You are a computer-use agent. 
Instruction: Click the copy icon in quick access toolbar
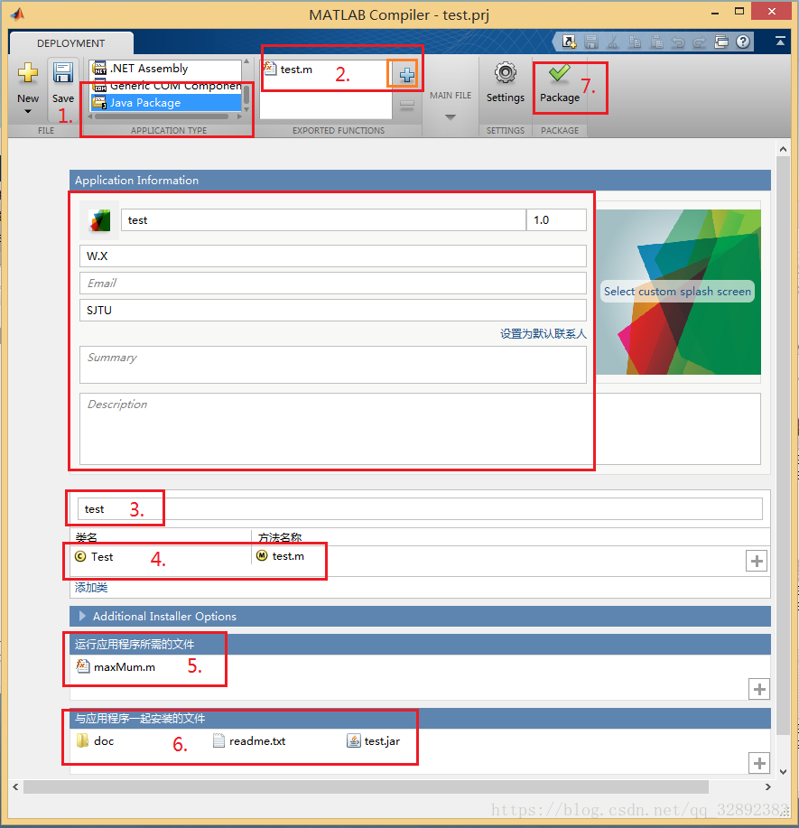tap(635, 42)
